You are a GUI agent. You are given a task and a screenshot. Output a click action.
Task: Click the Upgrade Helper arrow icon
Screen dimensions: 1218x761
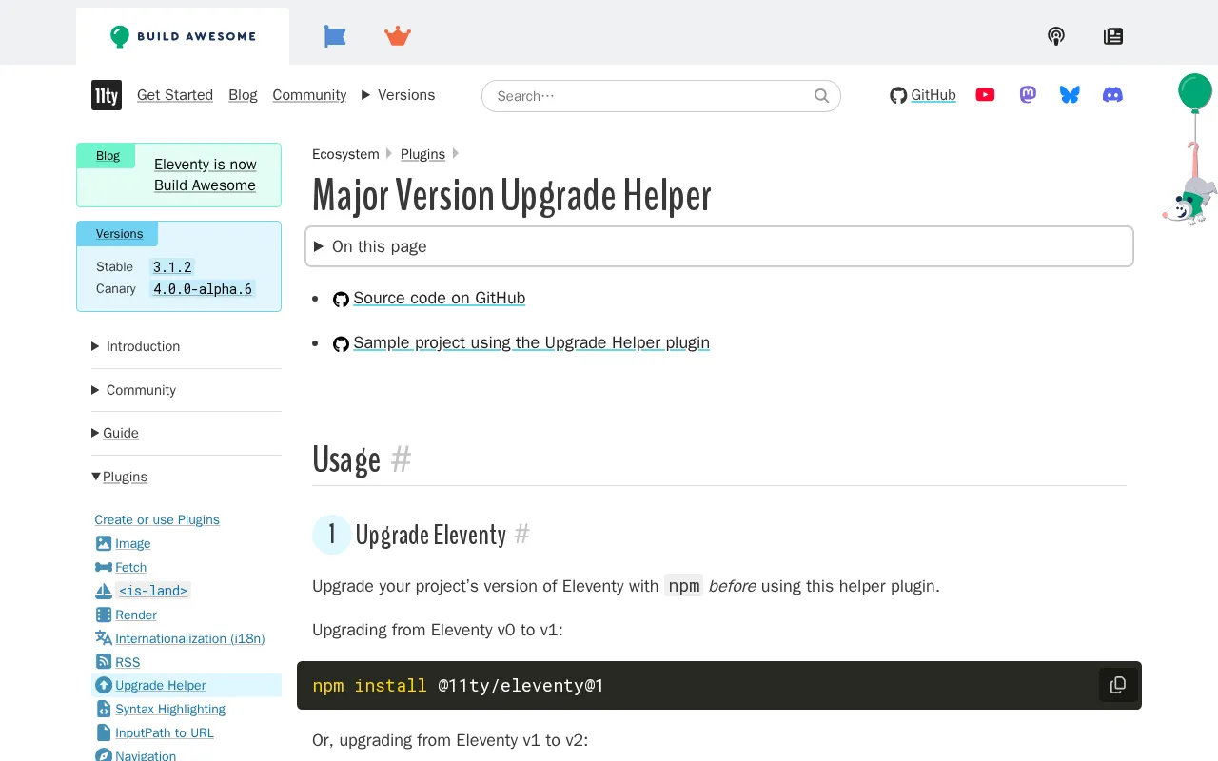104,685
